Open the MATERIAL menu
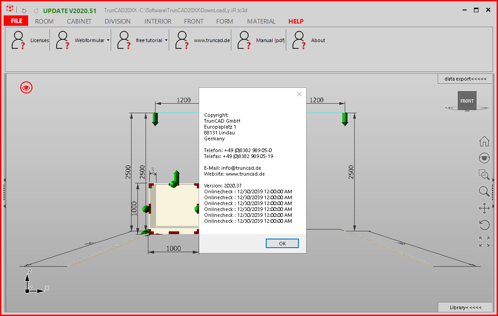This screenshot has height=316, width=498. coord(261,21)
